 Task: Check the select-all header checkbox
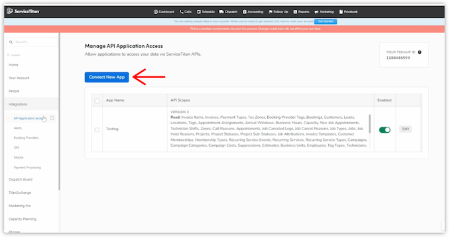[x=97, y=101]
